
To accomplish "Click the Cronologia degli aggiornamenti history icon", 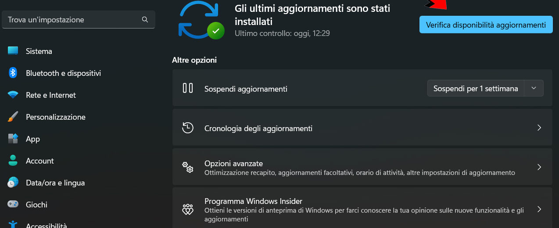I will tap(188, 128).
